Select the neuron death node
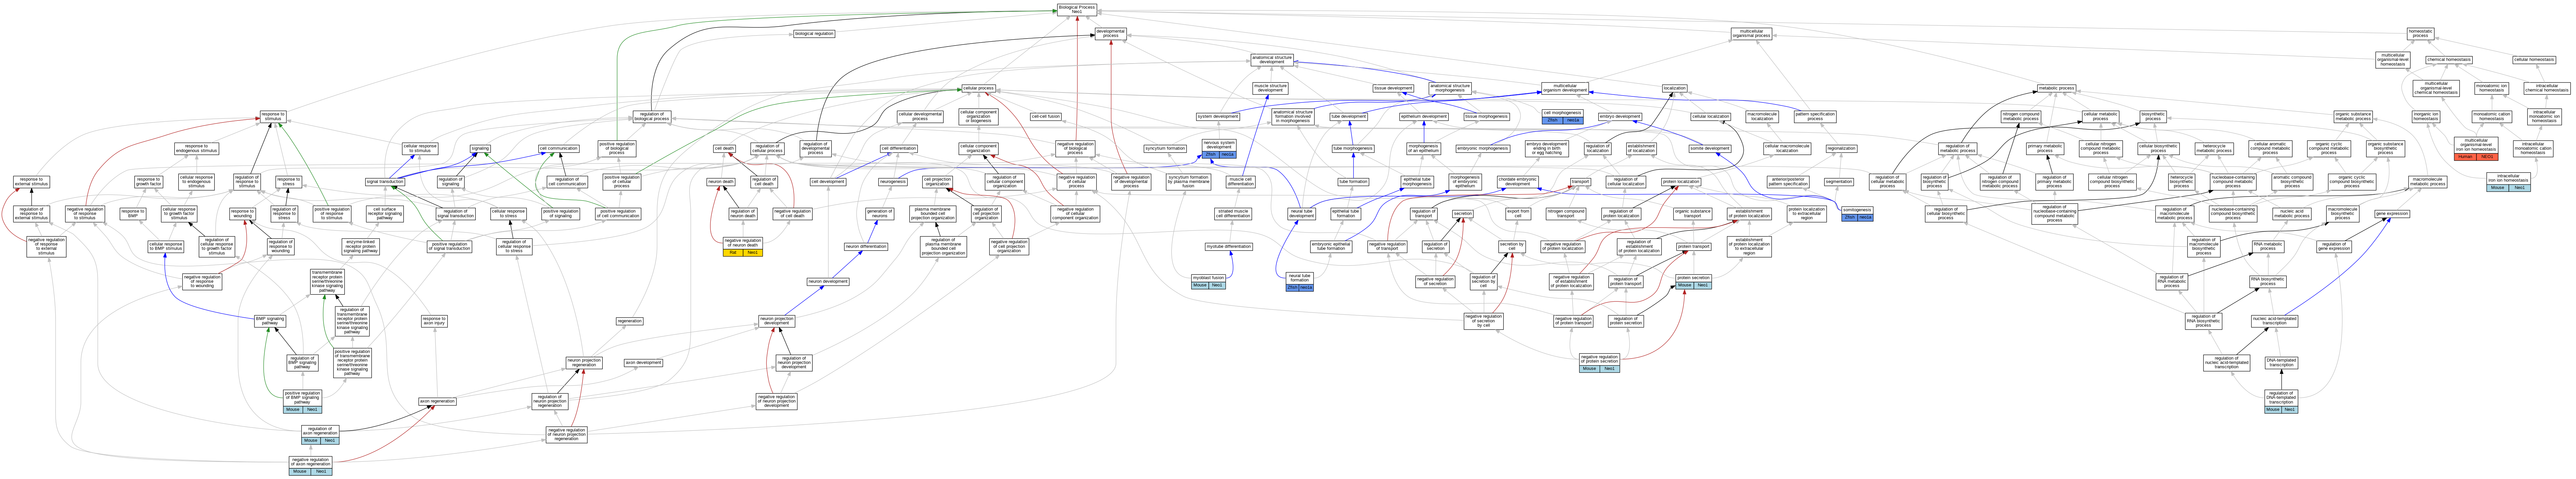 click(721, 182)
